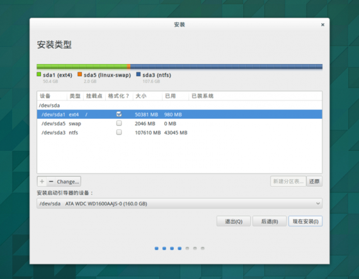
Task: Click the 2046 MB size cell
Action: tap(145, 124)
